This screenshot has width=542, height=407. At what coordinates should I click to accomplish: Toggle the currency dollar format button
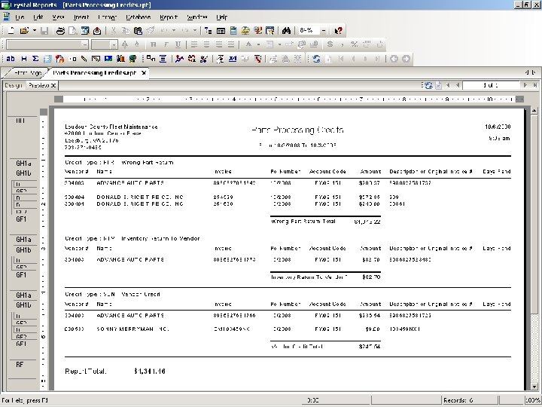pos(330,44)
